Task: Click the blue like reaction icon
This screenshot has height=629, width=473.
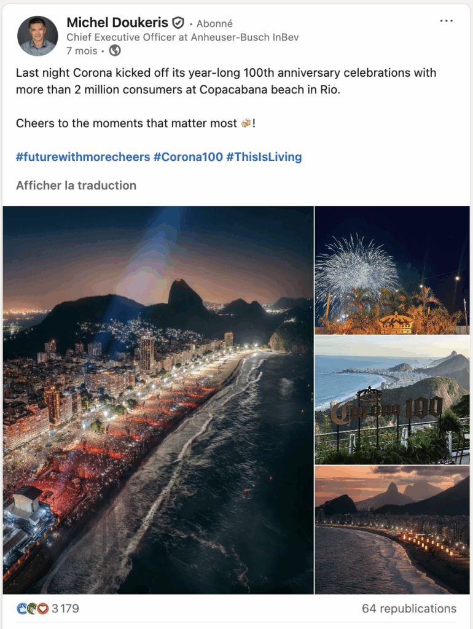Action: coord(21,609)
